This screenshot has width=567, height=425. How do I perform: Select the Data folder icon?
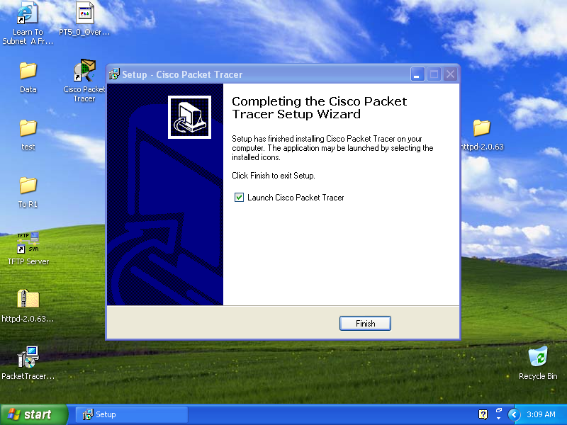28,70
